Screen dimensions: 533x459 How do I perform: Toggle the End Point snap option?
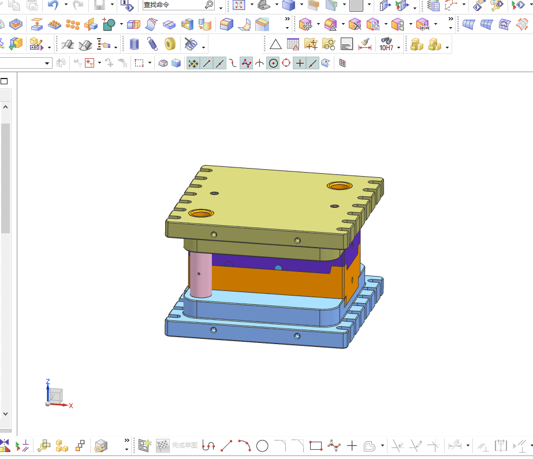point(207,64)
